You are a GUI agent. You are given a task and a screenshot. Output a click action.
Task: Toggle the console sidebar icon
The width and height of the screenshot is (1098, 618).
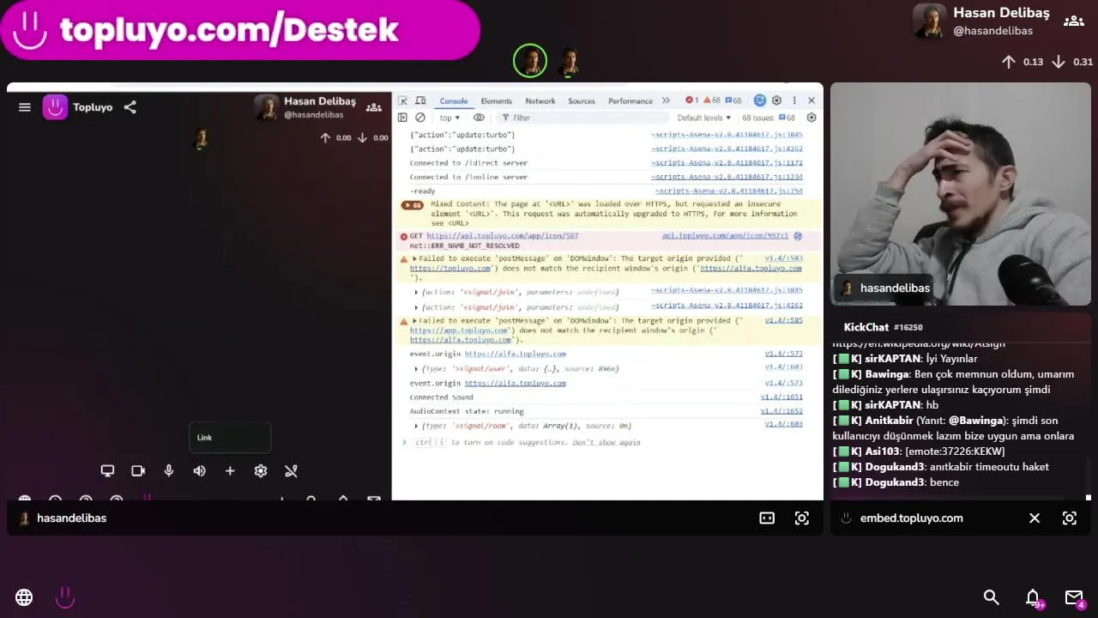coord(402,118)
